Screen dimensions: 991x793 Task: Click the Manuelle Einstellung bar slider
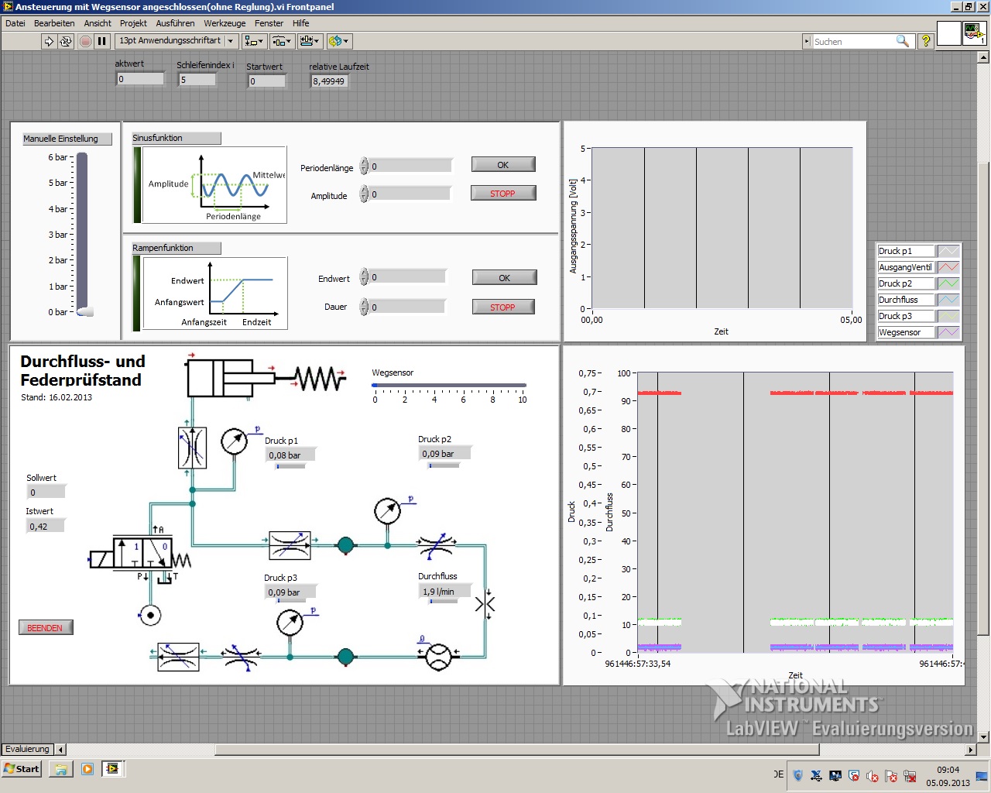click(82, 234)
